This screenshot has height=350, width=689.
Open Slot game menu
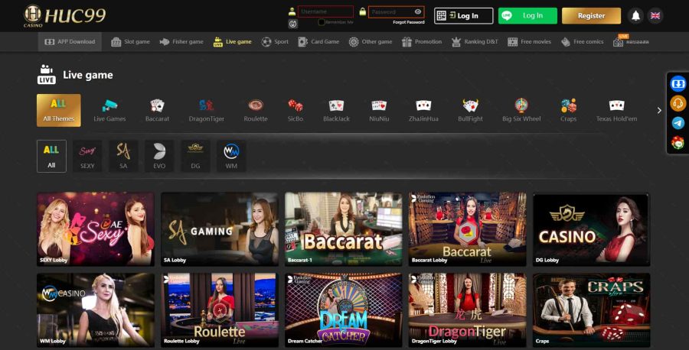point(130,42)
